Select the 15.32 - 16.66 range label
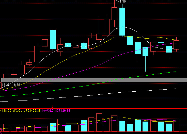Screen dimensions: 187x134 click(11, 85)
